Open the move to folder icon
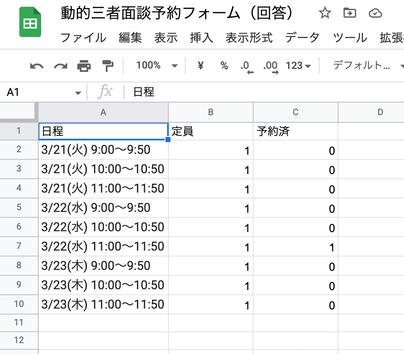 pos(350,13)
